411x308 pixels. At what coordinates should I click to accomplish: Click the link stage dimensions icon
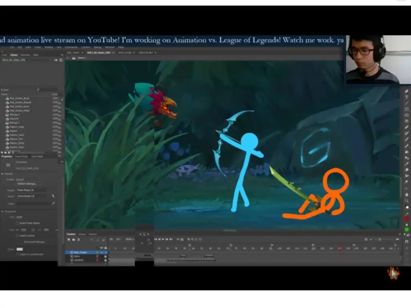click(x=33, y=230)
